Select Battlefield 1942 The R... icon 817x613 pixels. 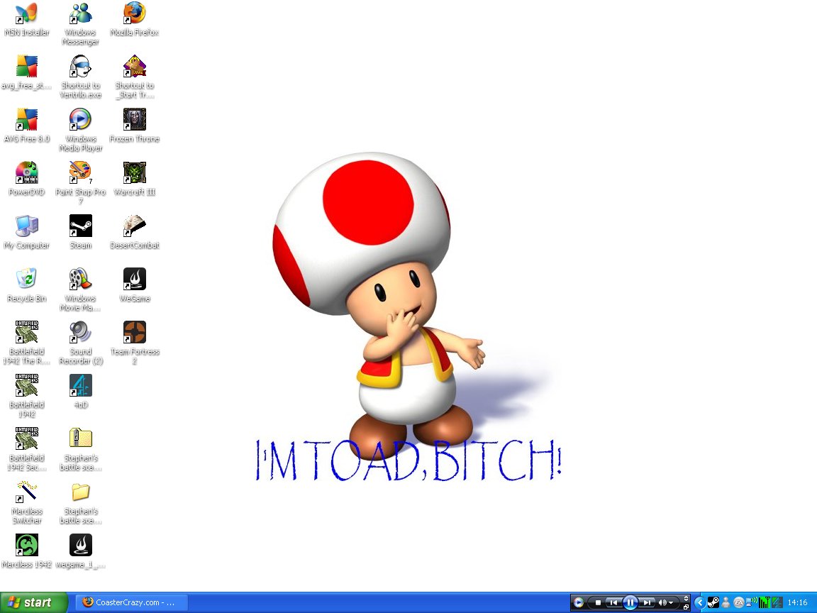[x=26, y=343]
